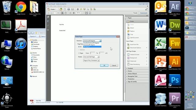Open the zoom percentage dropdown arrow

click(82, 13)
